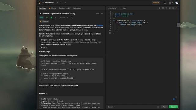The height and width of the screenshot is (110, 196).
Task: Click the LeetCode logo icon
Action: point(40,3)
